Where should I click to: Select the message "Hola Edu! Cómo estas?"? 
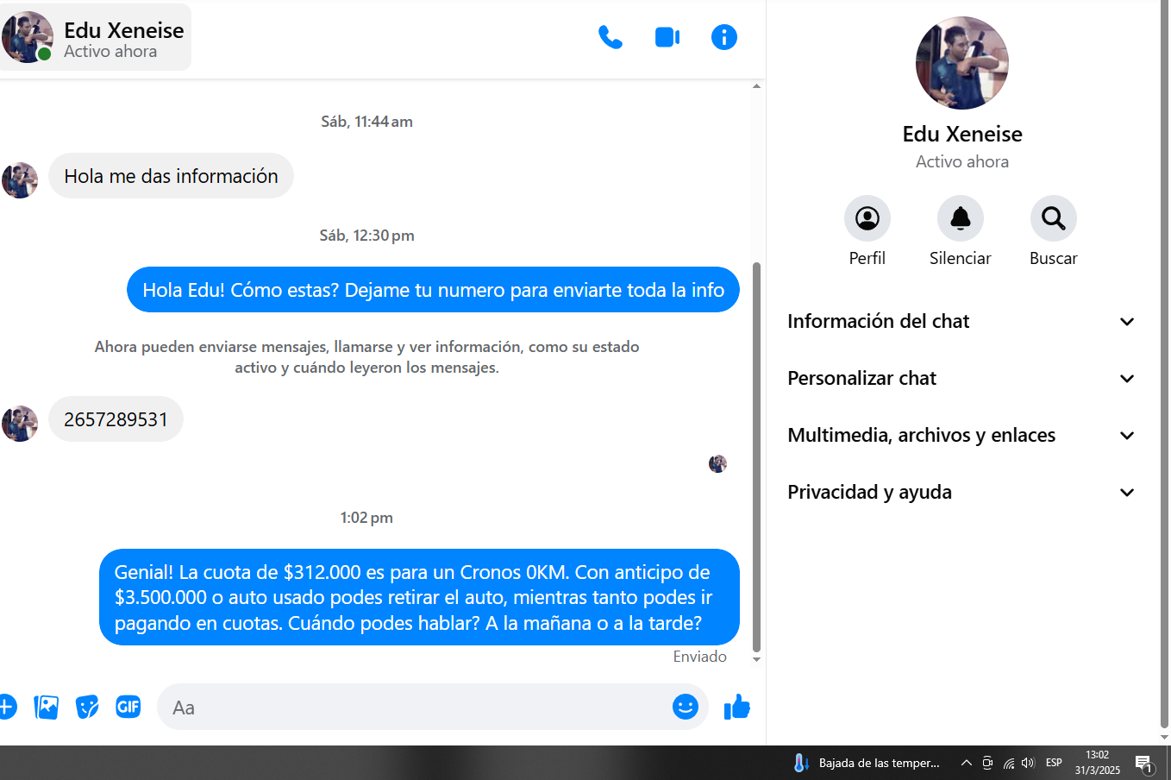(x=433, y=290)
